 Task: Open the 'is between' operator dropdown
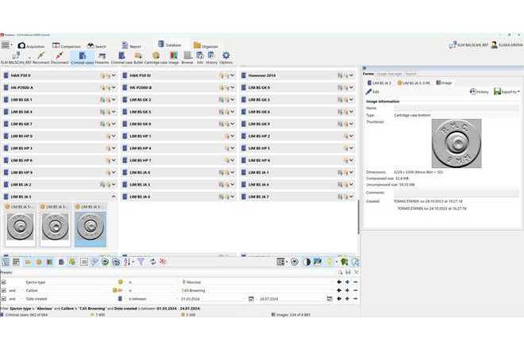152,299
